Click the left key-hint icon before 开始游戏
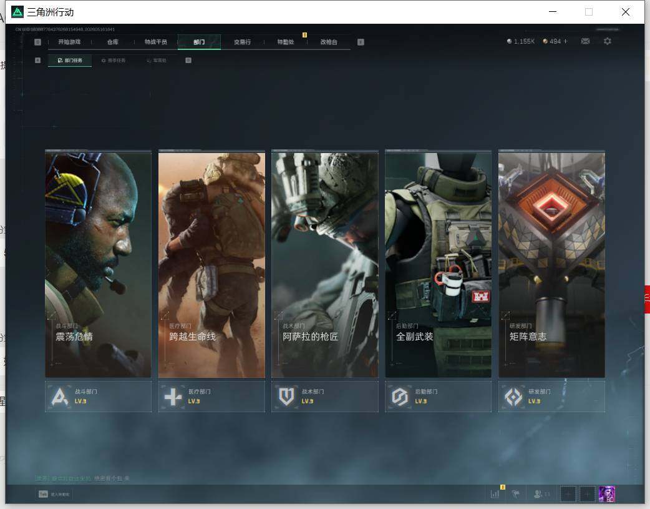650x509 pixels. point(37,42)
